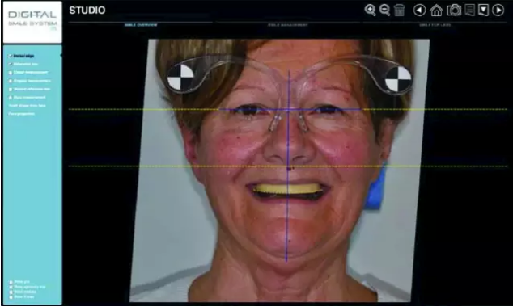
Task: Click the camera snapshot icon
Action: (454, 11)
